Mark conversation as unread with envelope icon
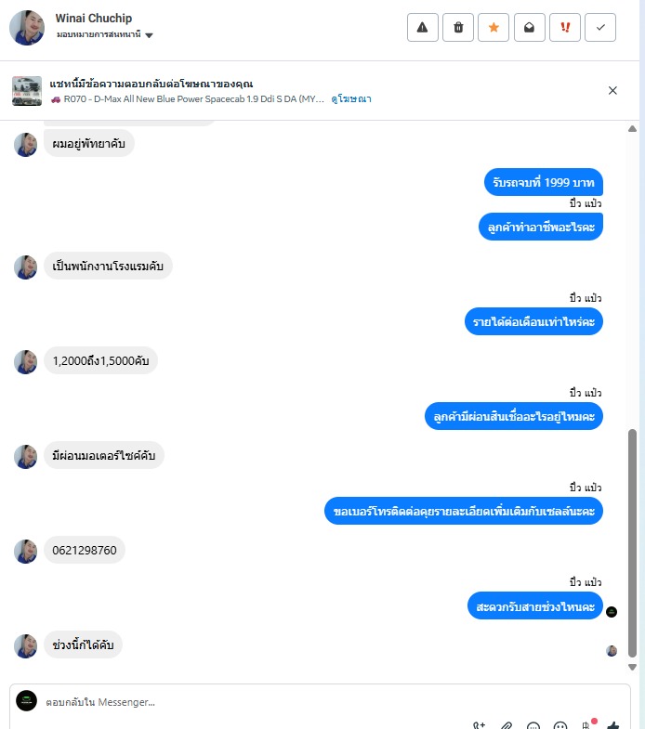The image size is (645, 729). (x=529, y=28)
